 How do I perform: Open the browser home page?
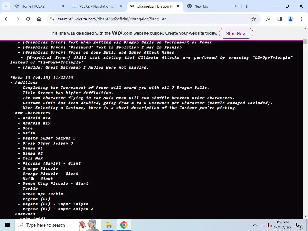(39, 19)
